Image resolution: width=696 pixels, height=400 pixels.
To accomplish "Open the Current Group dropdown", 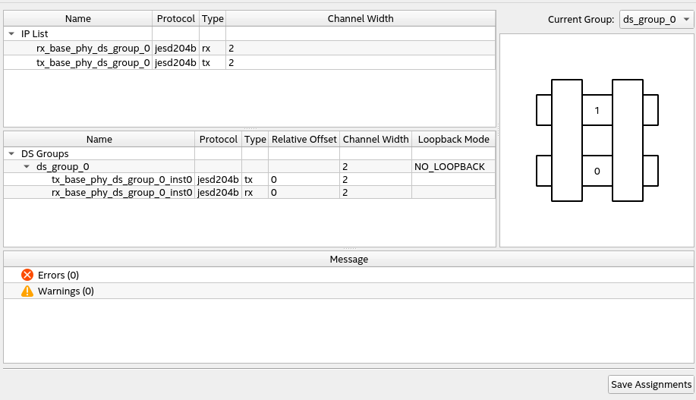I will coord(656,20).
